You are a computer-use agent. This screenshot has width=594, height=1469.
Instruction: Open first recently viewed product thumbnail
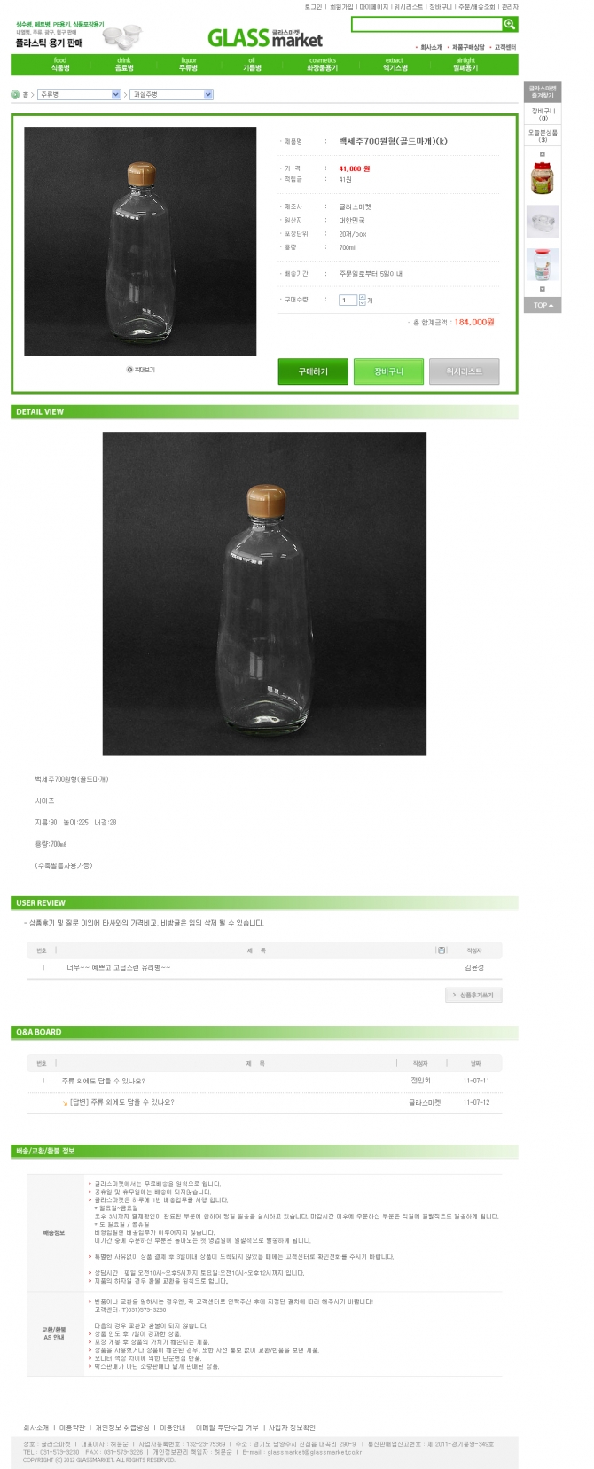[x=543, y=178]
